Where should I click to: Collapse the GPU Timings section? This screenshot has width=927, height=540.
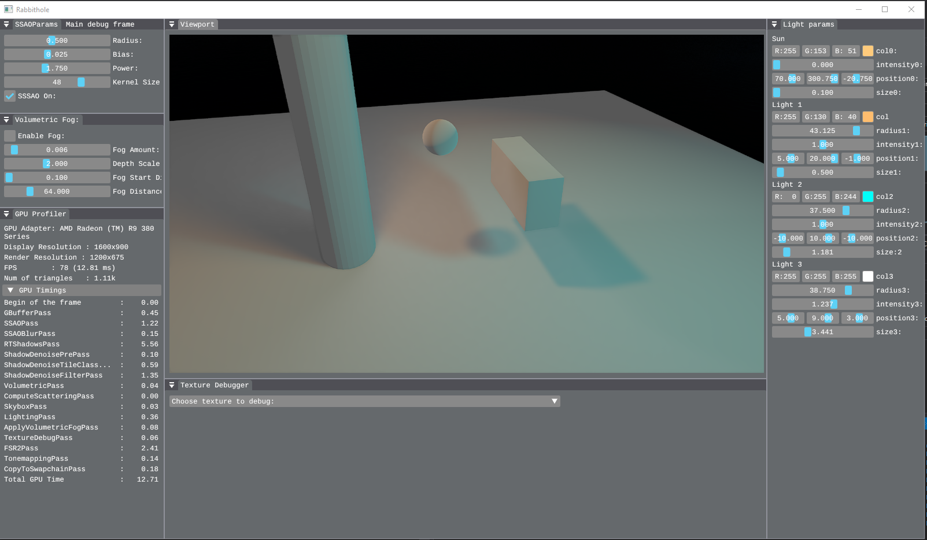[10, 290]
